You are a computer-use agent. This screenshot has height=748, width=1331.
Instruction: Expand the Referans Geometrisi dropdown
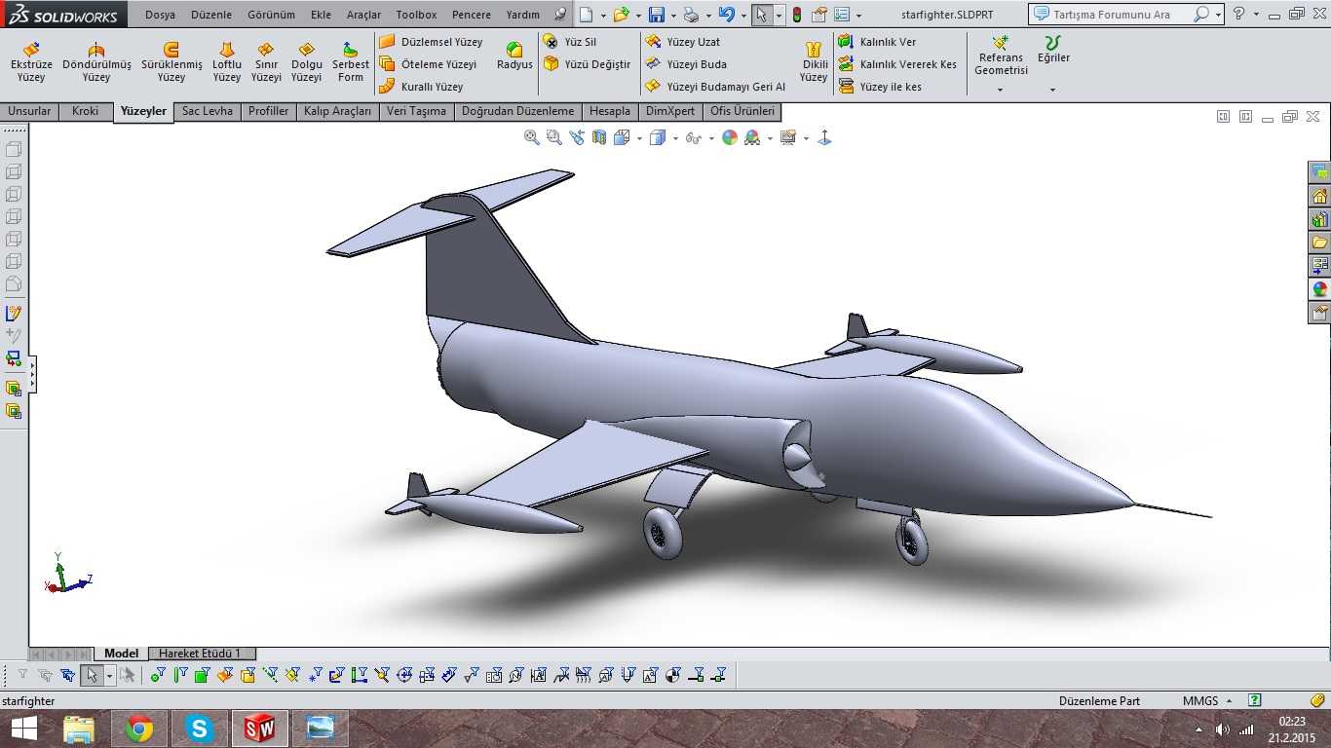point(1001,90)
